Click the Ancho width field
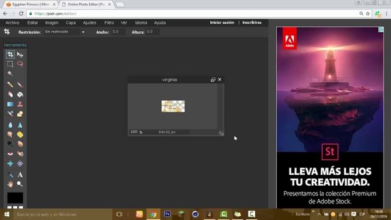391x220 pixels. tap(118, 32)
